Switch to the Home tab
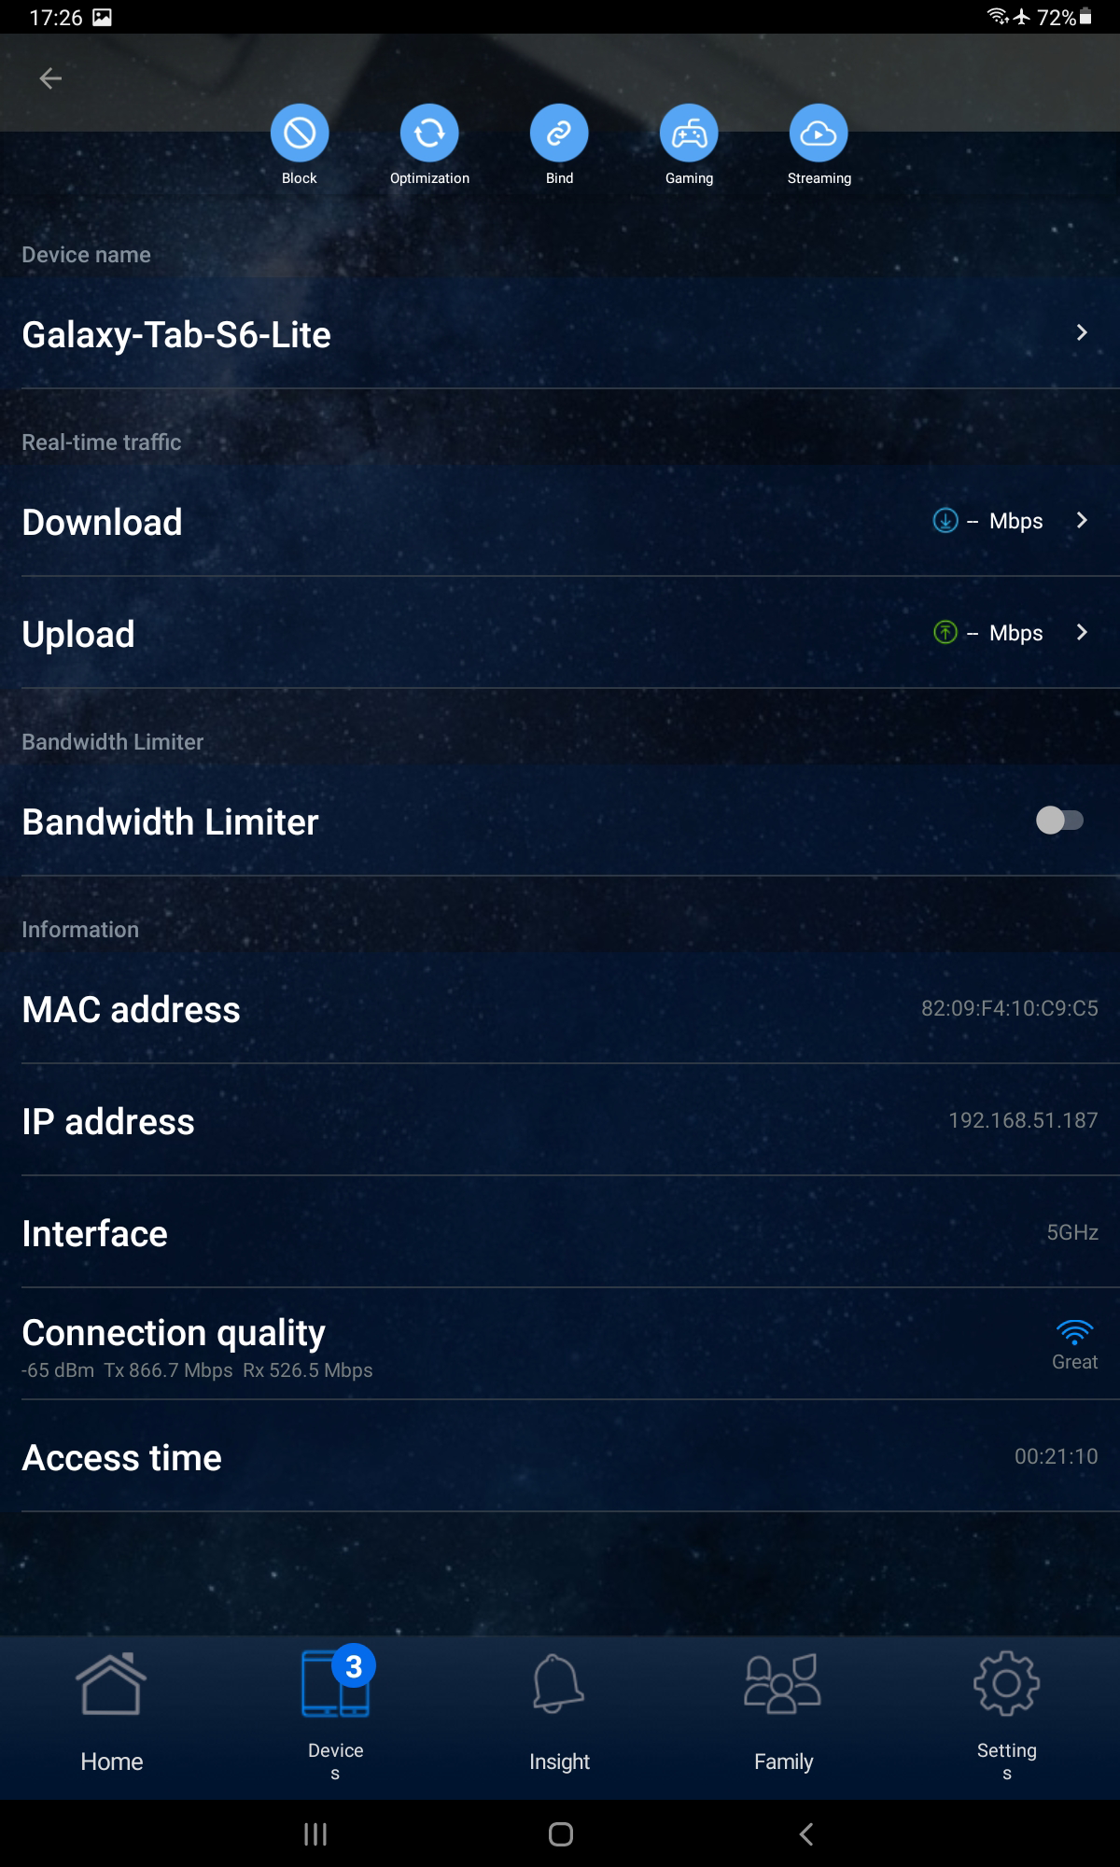Viewport: 1120px width, 1867px height. [112, 1713]
